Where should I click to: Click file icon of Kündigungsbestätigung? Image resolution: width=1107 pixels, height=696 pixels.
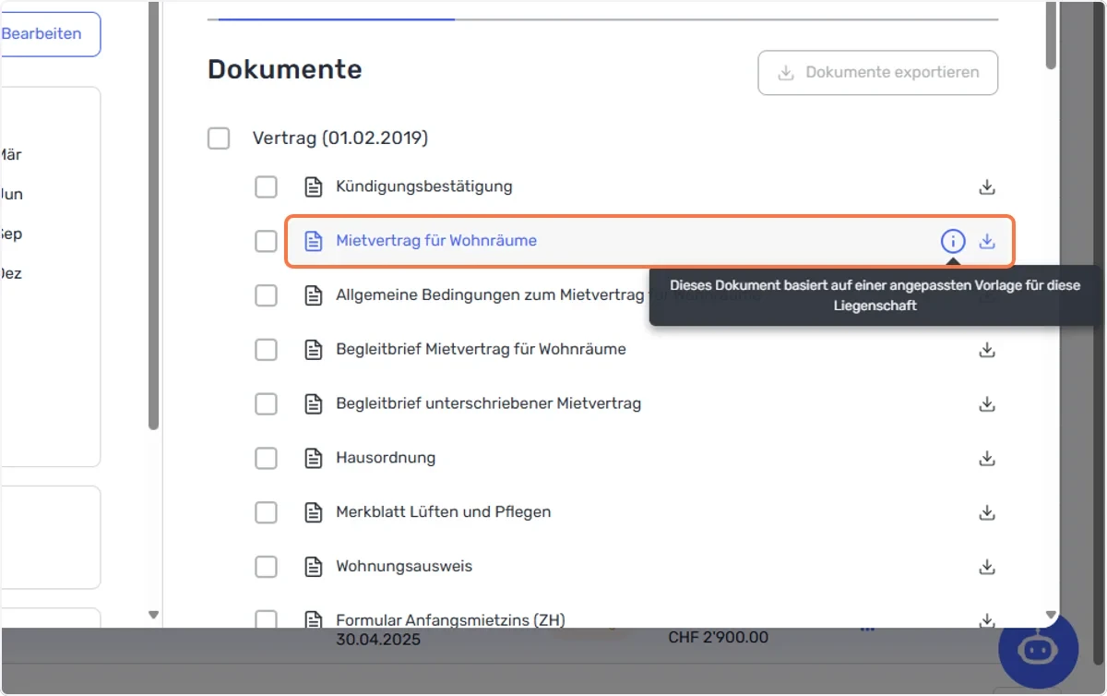pos(314,187)
